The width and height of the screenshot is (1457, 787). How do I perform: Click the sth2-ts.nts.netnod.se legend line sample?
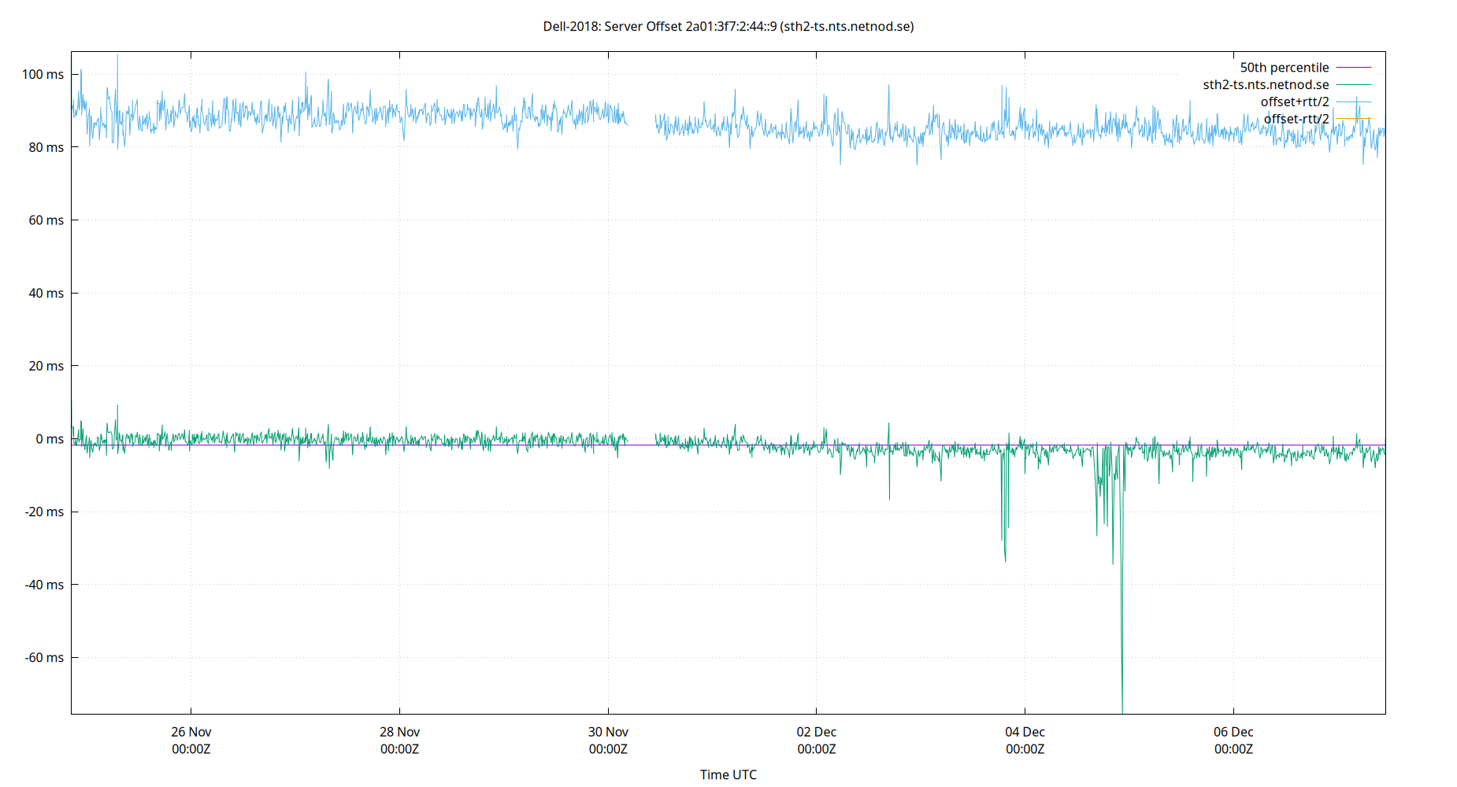[x=1353, y=84]
